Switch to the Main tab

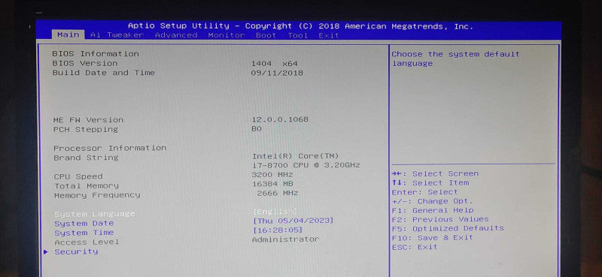click(68, 35)
